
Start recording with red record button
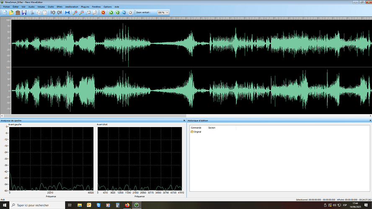(103, 13)
